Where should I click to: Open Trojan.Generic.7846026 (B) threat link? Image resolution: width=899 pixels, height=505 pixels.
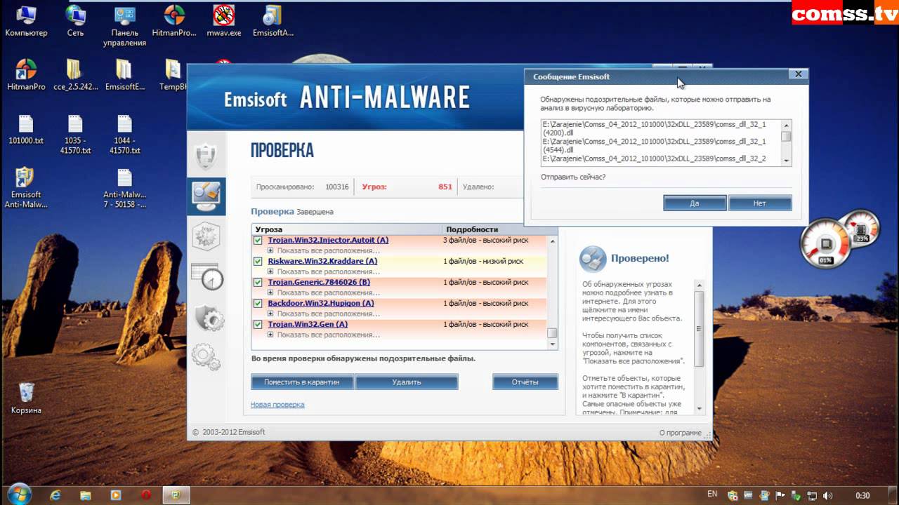pos(319,282)
